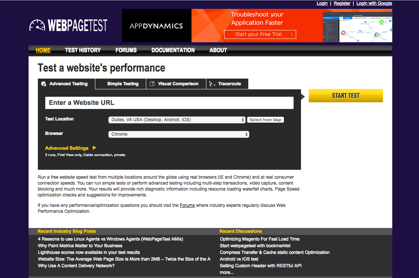Image resolution: width=419 pixels, height=278 pixels.
Task: Open '4 Reasons to use Linux Agents' post
Action: (x=110, y=239)
